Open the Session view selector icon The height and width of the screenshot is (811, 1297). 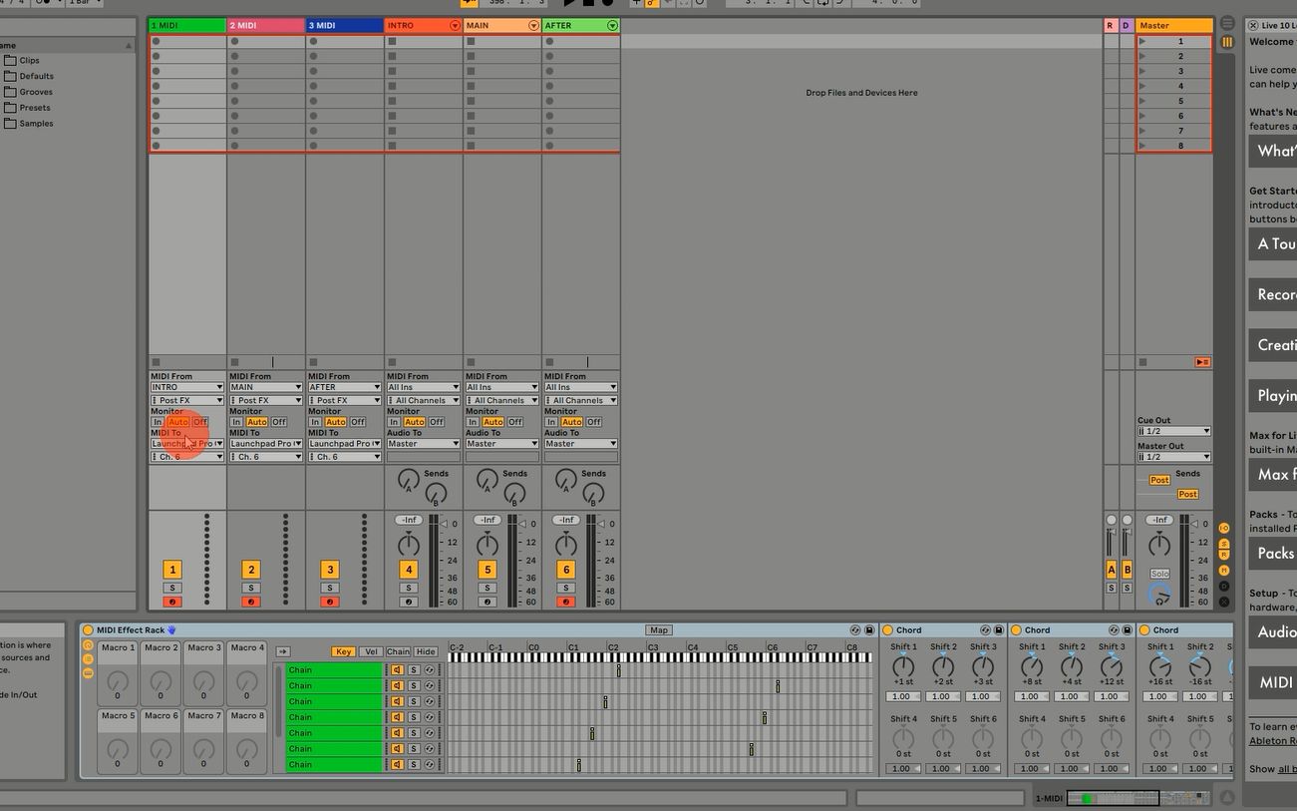pos(1227,42)
